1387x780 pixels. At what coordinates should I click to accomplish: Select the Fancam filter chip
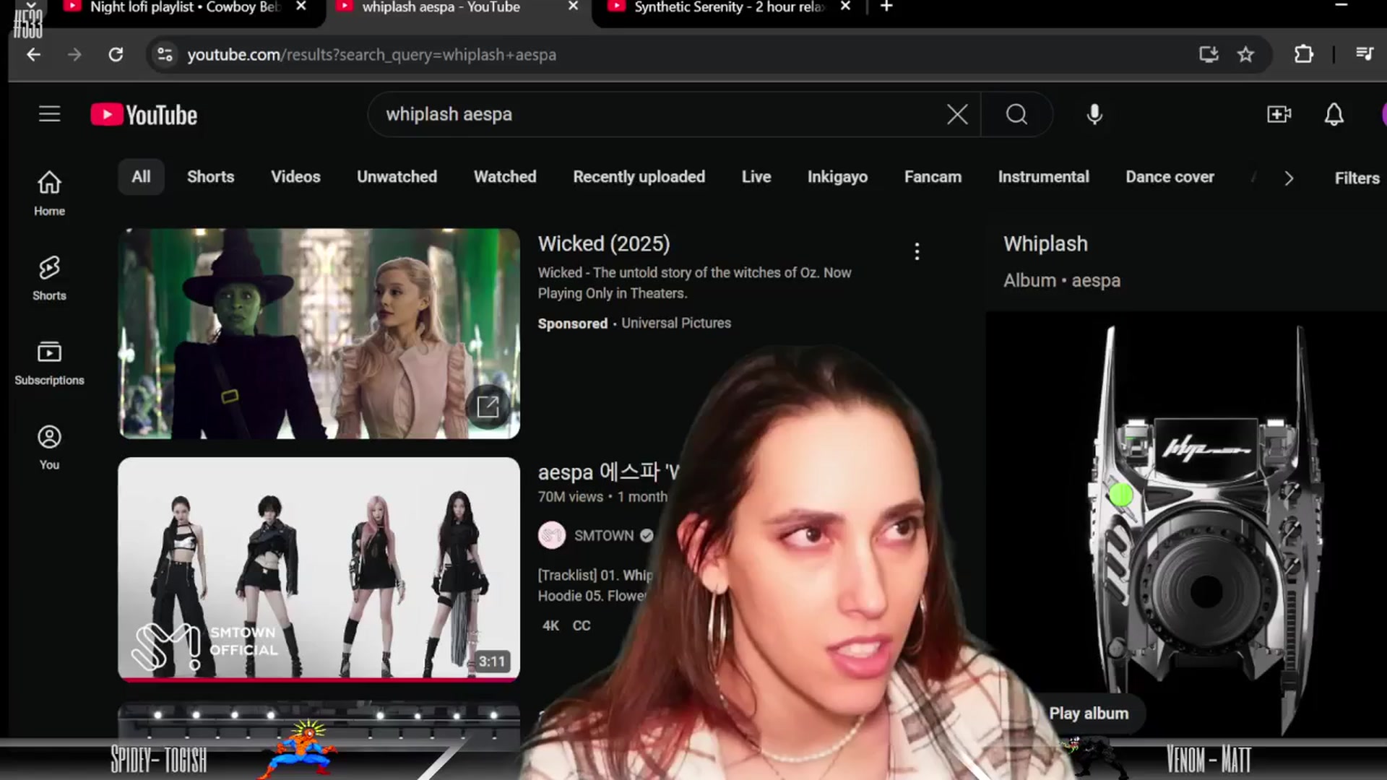coord(933,177)
